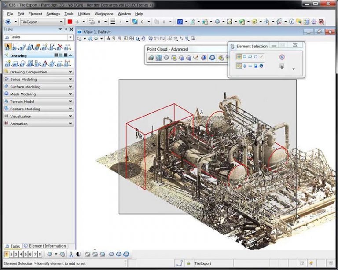
Task: Open the Element menu
Action: click(35, 14)
